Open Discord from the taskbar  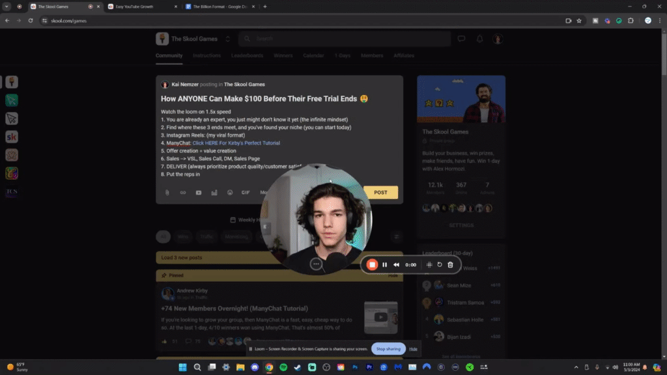(255, 367)
